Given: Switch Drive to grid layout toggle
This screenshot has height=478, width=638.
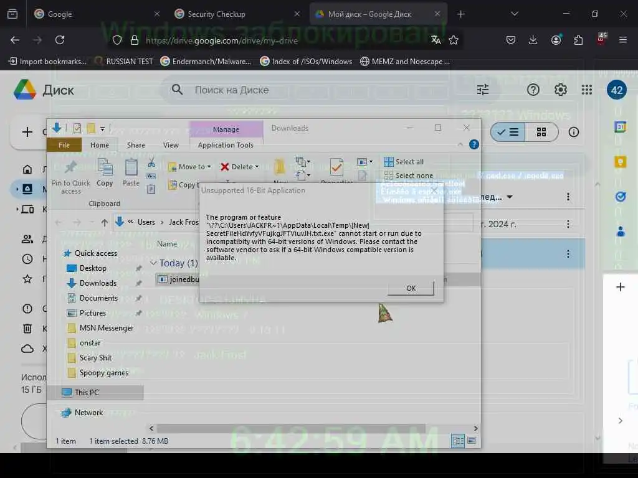Looking at the screenshot, I should 541,132.
